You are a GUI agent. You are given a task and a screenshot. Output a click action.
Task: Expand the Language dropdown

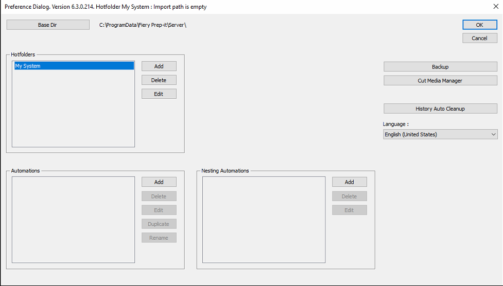pos(440,135)
